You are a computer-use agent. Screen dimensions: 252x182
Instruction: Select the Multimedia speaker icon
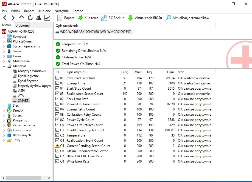(x=9, y=61)
